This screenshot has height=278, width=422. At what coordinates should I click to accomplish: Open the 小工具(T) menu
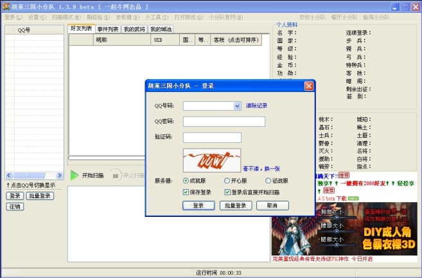click(157, 17)
